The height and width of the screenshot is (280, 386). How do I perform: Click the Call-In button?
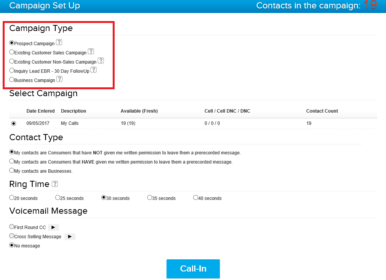(x=193, y=269)
